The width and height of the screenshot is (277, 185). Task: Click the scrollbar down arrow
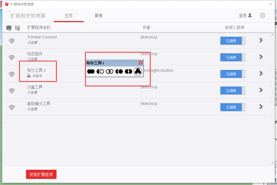(x=272, y=163)
